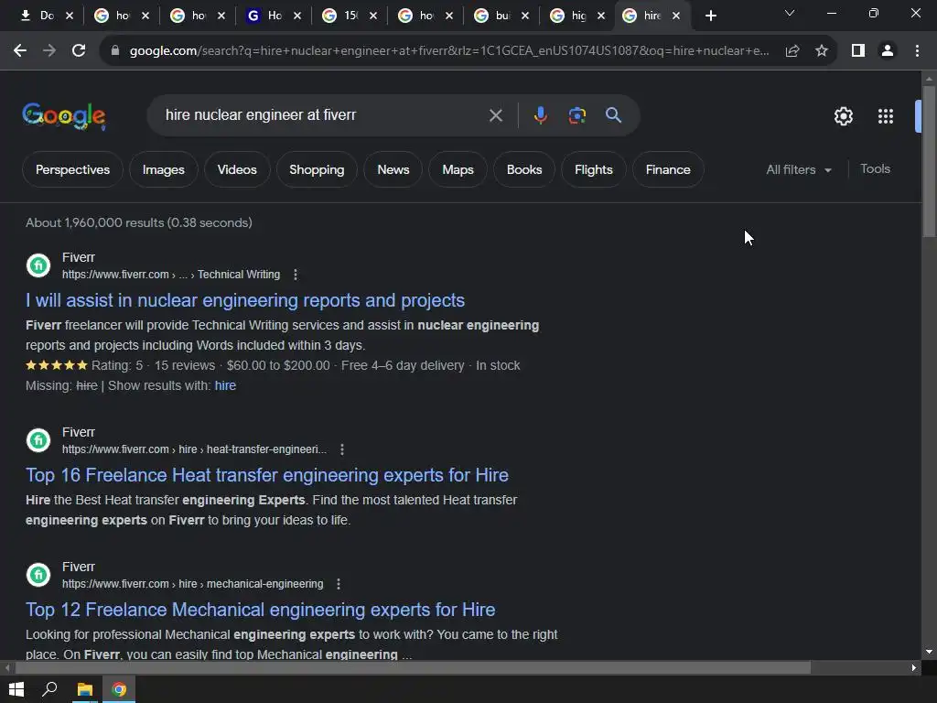
Task: Close the Downloads tab
Action: (x=70, y=16)
